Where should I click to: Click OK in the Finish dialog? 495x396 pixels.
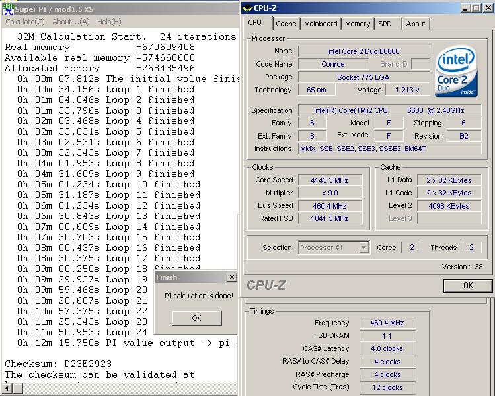point(197,318)
